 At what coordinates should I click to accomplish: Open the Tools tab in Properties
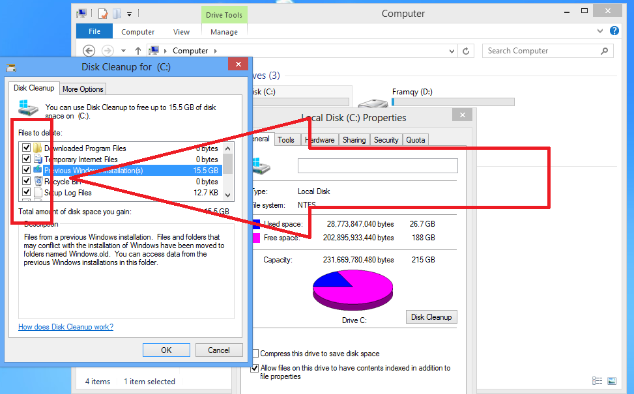pyautogui.click(x=286, y=140)
